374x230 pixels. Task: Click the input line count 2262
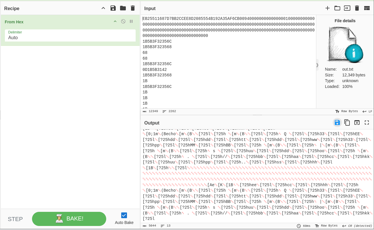click(169, 111)
